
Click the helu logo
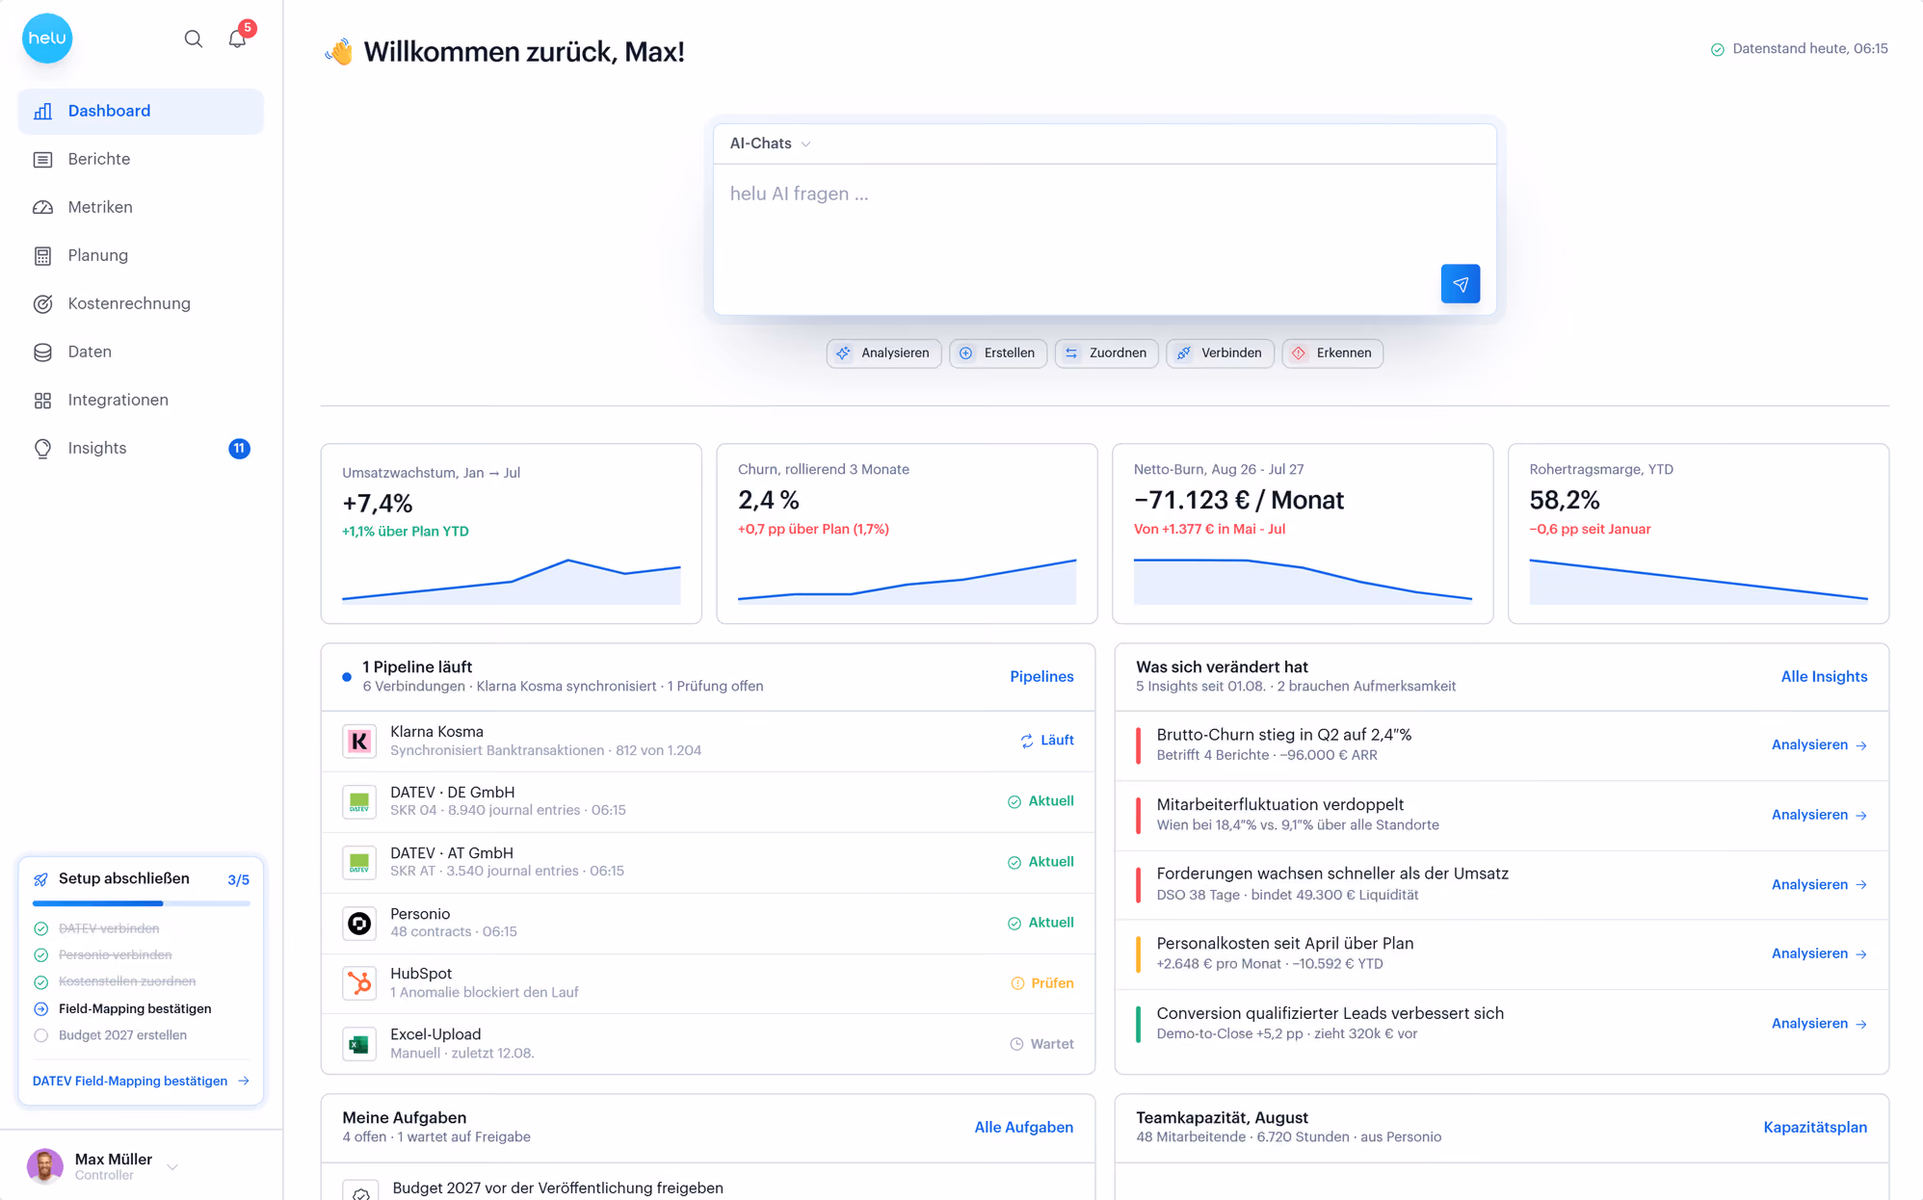pos(47,39)
